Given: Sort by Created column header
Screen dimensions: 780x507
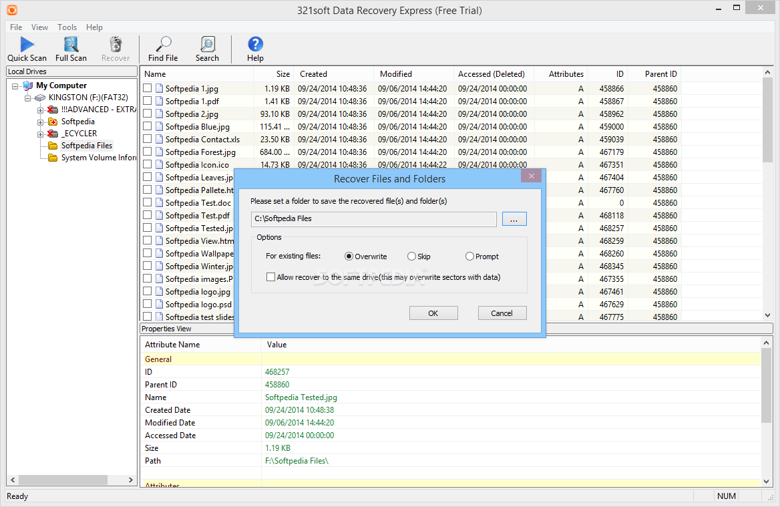Looking at the screenshot, I should pos(334,74).
